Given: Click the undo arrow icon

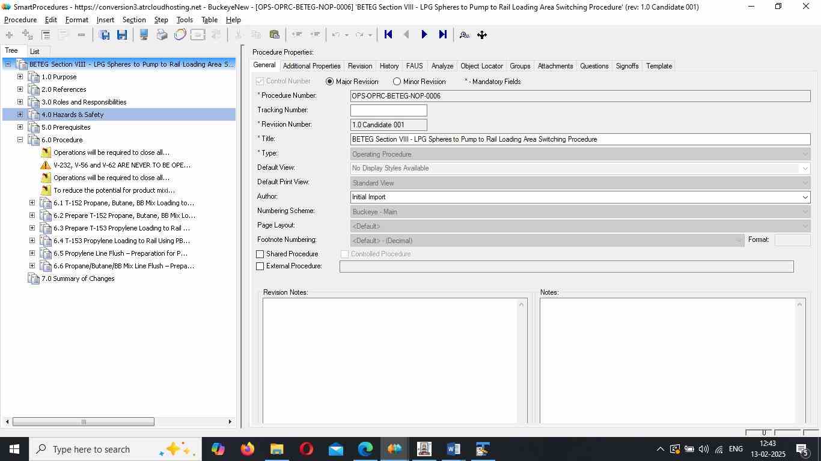Looking at the screenshot, I should (337, 35).
